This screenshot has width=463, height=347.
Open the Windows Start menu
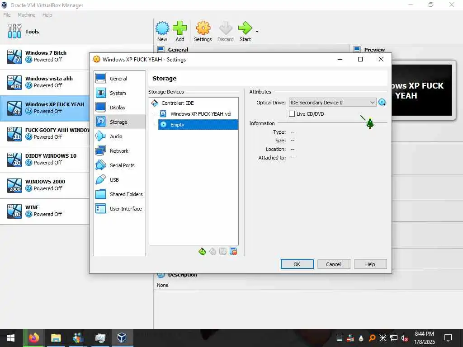tap(11, 338)
